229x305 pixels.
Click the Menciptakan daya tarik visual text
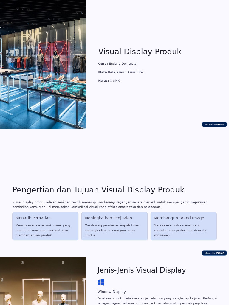click(43, 230)
